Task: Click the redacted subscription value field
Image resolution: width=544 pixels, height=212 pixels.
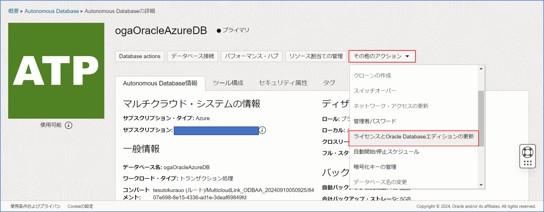Action: [216, 131]
